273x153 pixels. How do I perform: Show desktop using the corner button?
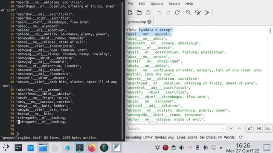click(267, 147)
